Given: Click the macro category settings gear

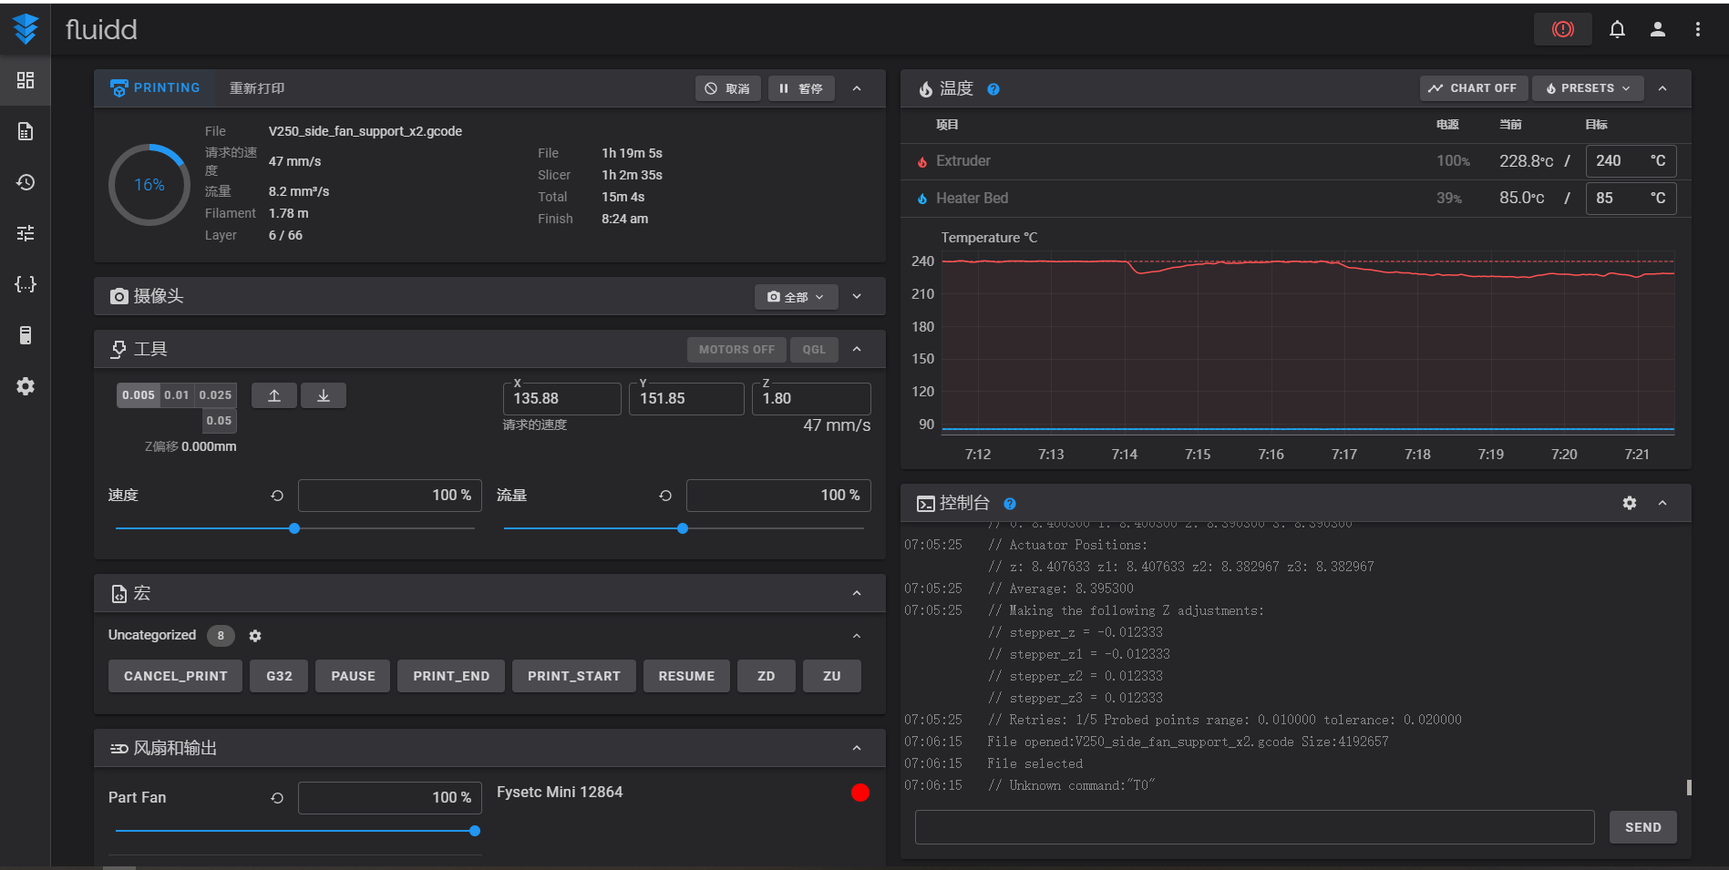Looking at the screenshot, I should pyautogui.click(x=255, y=636).
